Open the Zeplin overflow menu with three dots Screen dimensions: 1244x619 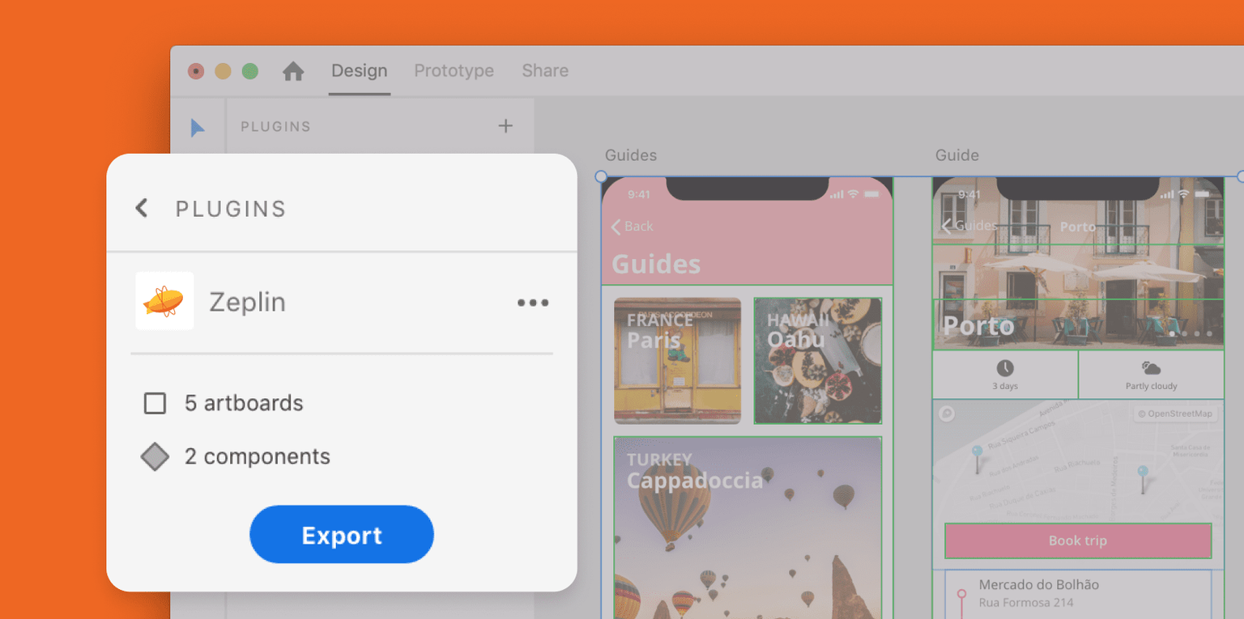(x=533, y=303)
